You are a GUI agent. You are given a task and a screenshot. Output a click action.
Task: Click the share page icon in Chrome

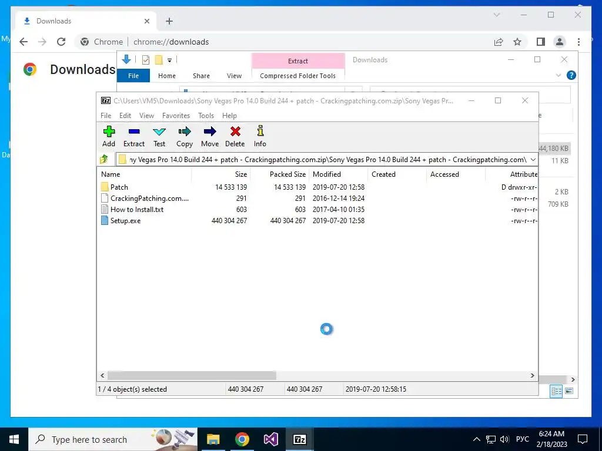tap(499, 42)
